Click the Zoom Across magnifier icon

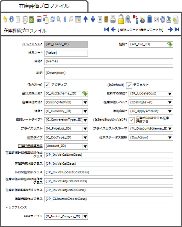click(x=128, y=19)
